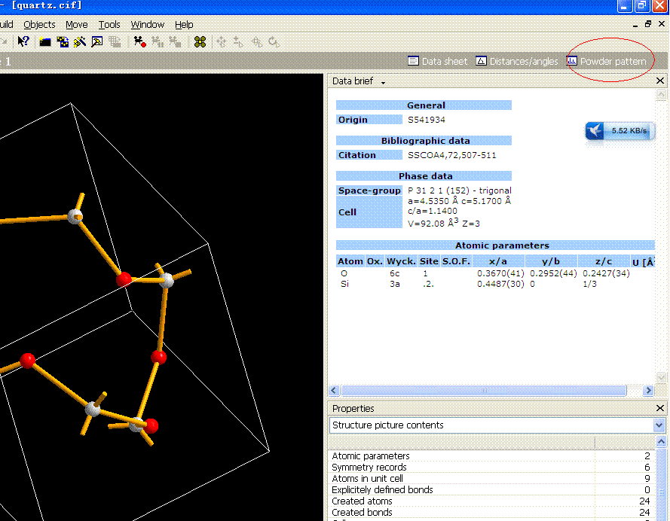Click the black picture with star icon

pos(46,42)
